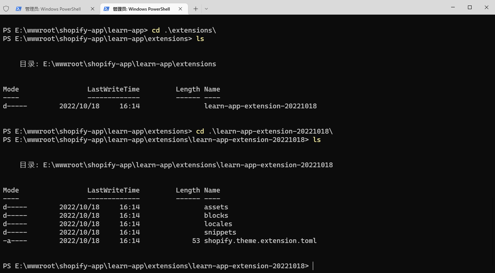Click the file length value 53
Viewport: 495px width, 273px height.
(x=196, y=241)
